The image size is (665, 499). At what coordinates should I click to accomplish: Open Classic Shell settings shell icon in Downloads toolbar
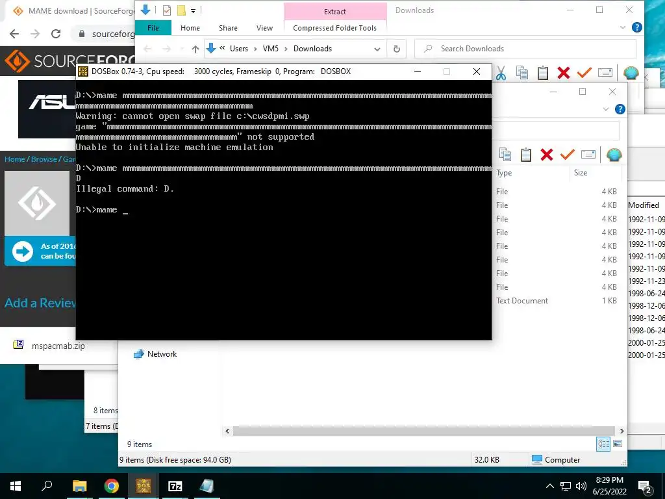[631, 73]
